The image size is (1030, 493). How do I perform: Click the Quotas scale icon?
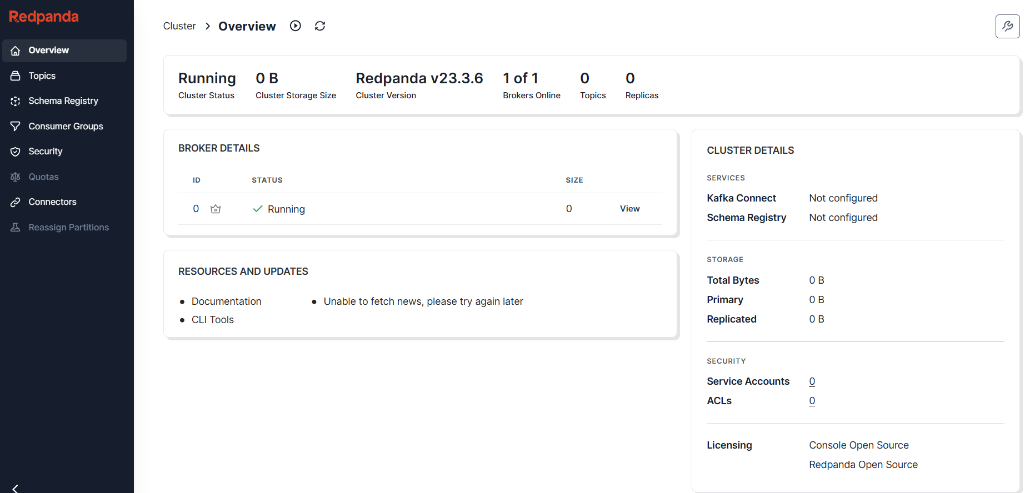coord(16,177)
